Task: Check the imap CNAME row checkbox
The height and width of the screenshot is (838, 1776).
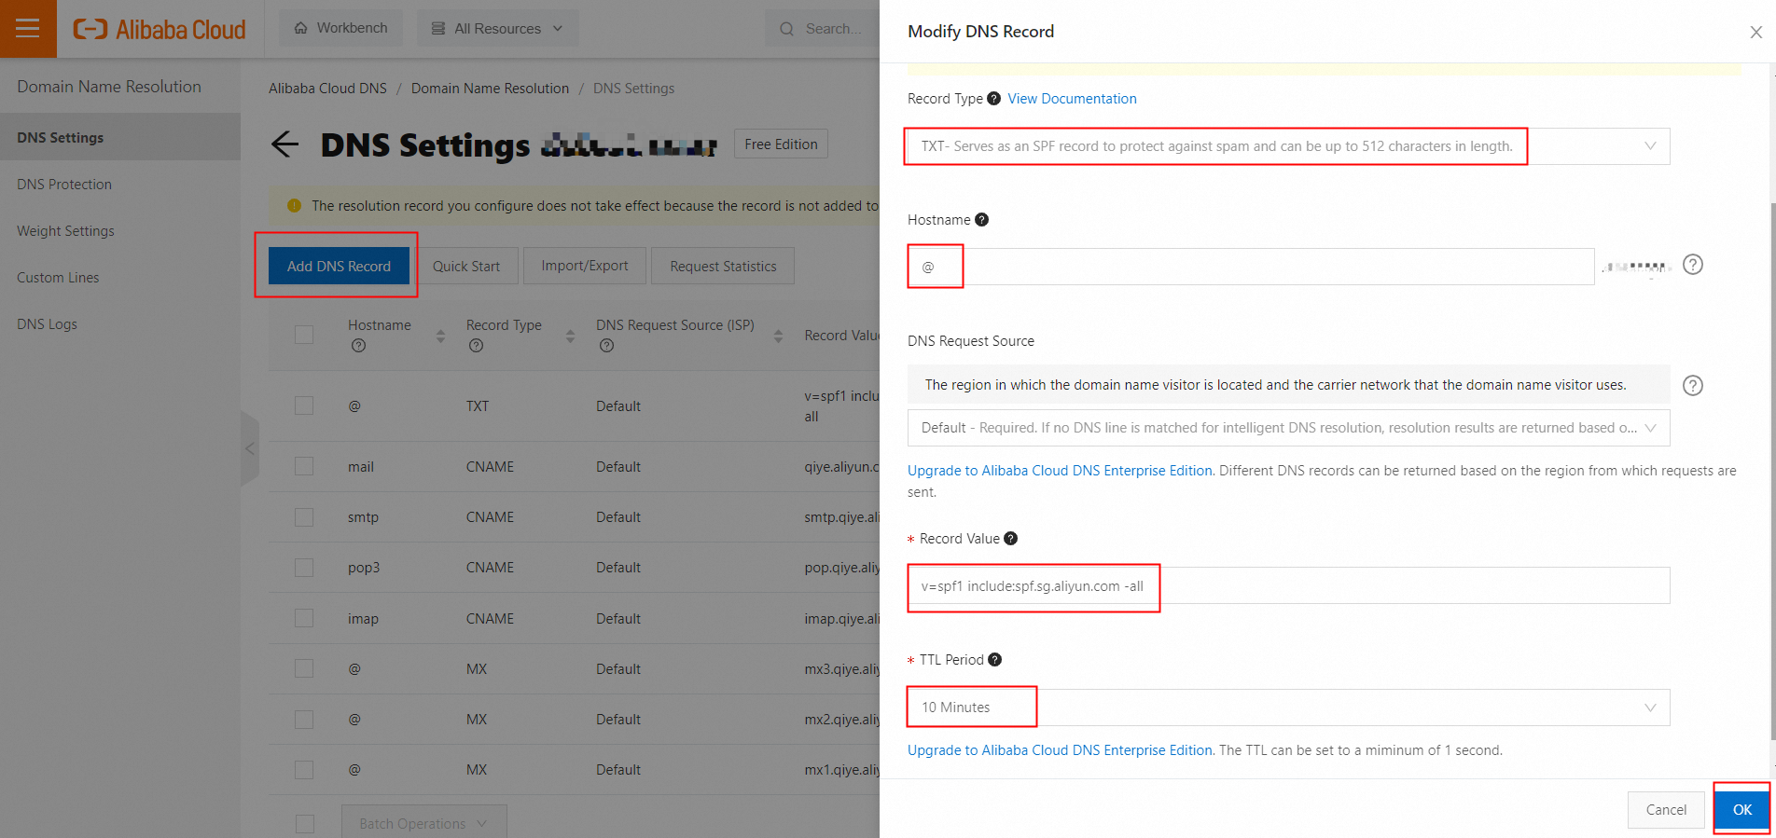Action: pos(304,618)
